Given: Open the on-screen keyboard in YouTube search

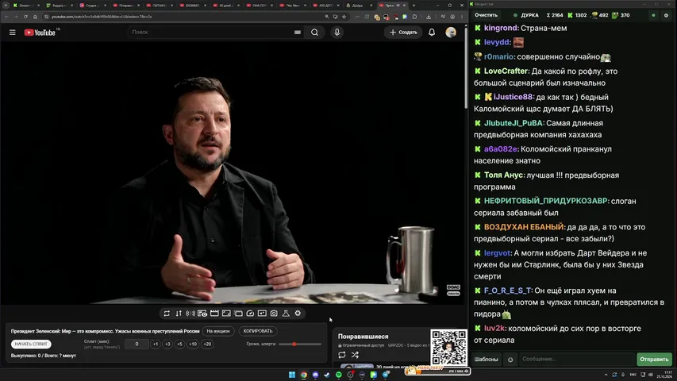Looking at the screenshot, I should pyautogui.click(x=298, y=32).
